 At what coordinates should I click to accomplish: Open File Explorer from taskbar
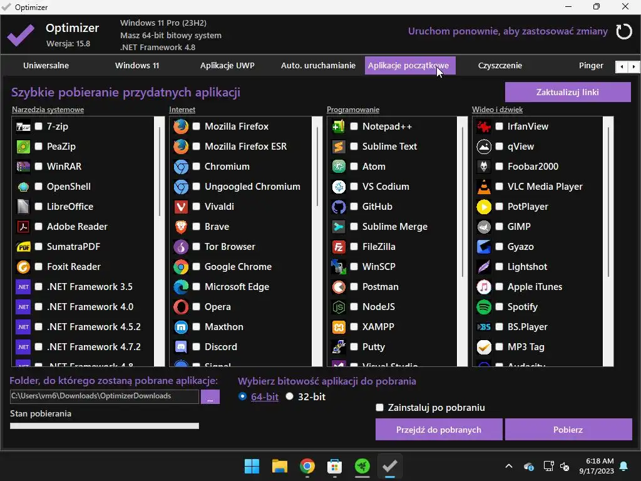coord(280,466)
